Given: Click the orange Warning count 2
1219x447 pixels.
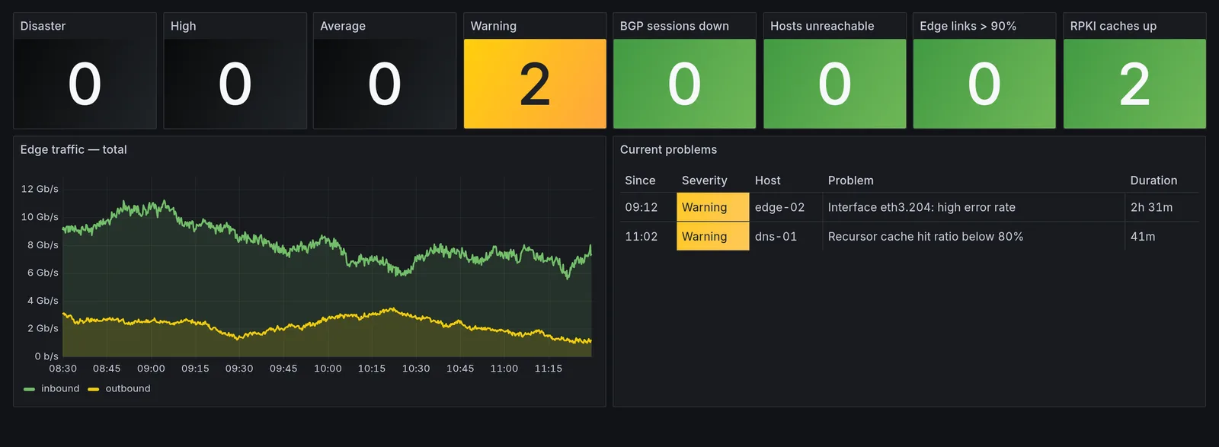Looking at the screenshot, I should point(535,84).
